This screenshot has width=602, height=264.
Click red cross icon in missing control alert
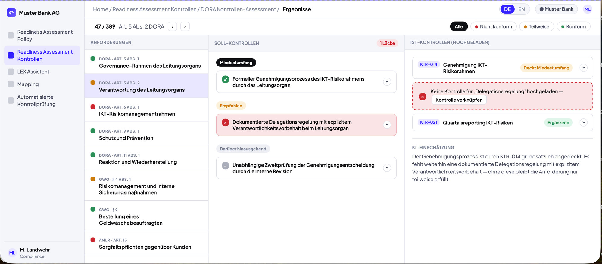(423, 97)
